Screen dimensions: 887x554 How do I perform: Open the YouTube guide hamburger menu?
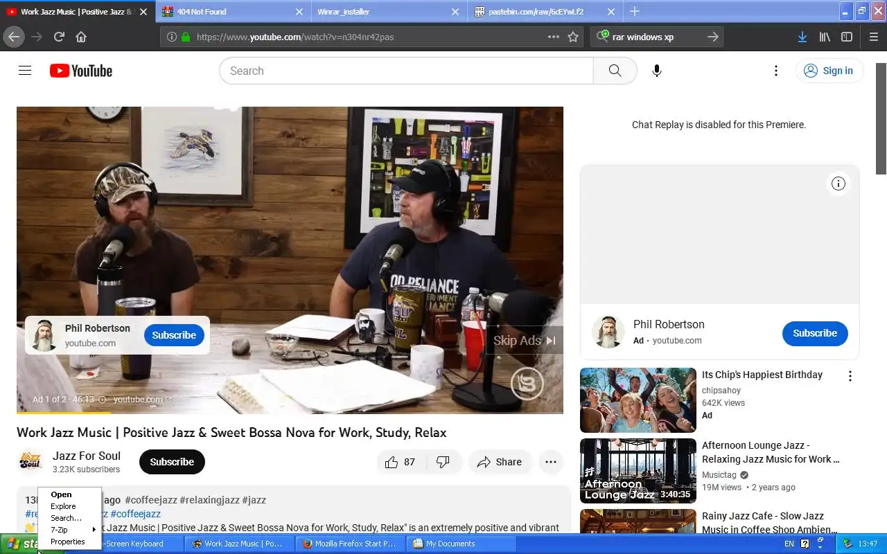25,71
